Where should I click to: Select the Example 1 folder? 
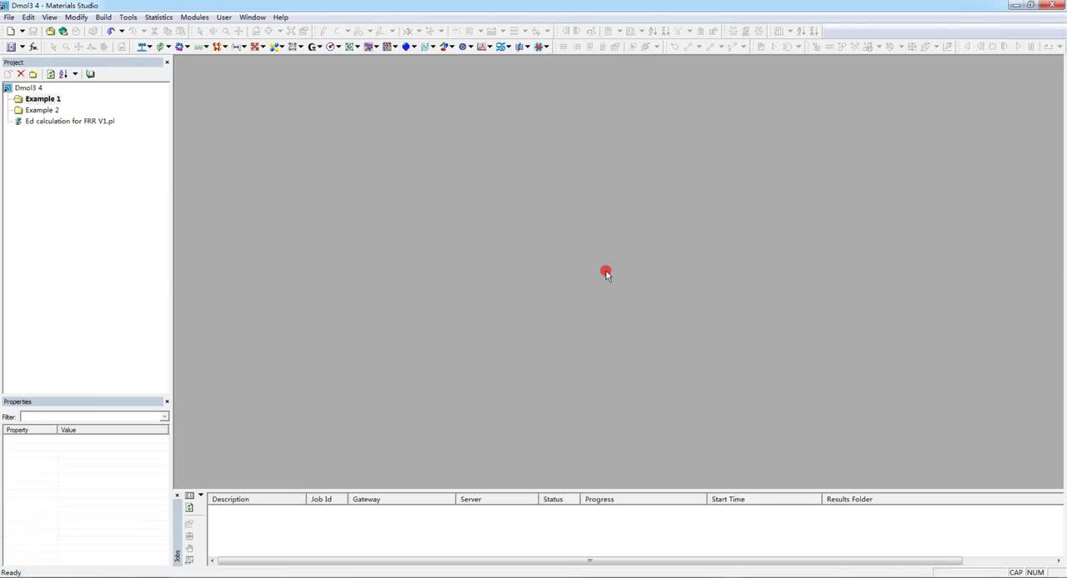click(x=43, y=98)
